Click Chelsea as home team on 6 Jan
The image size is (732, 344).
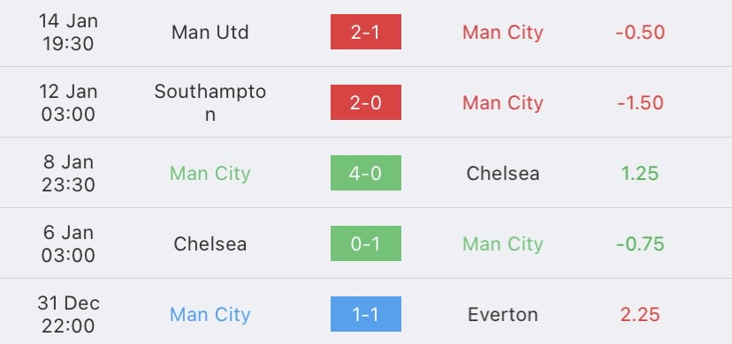point(210,244)
